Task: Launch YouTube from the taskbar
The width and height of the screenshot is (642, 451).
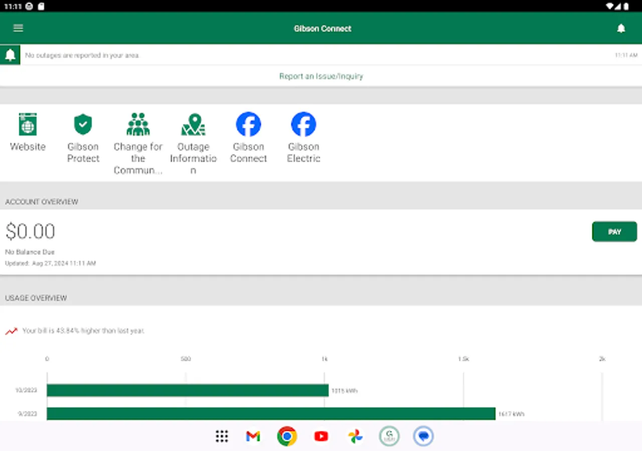Action: pos(321,436)
